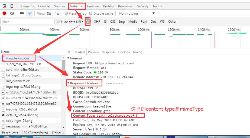Select super_min_18207913.css request
The height and width of the screenshot is (138, 250).
click(x=31, y=64)
